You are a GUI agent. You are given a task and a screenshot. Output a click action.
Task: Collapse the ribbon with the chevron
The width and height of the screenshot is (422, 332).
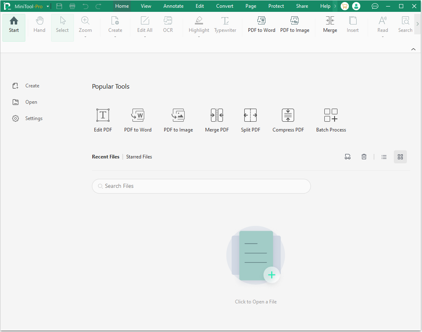coord(413,49)
